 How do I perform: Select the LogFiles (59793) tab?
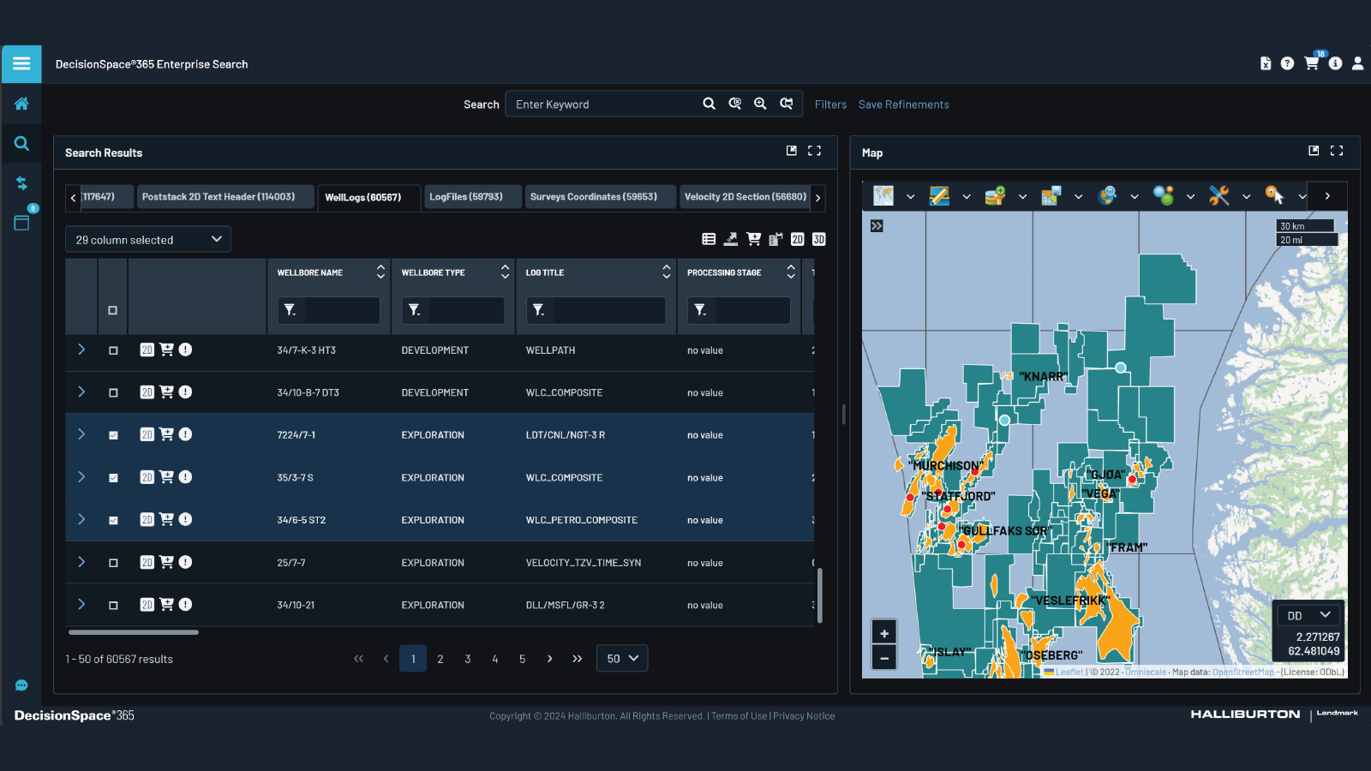(472, 196)
